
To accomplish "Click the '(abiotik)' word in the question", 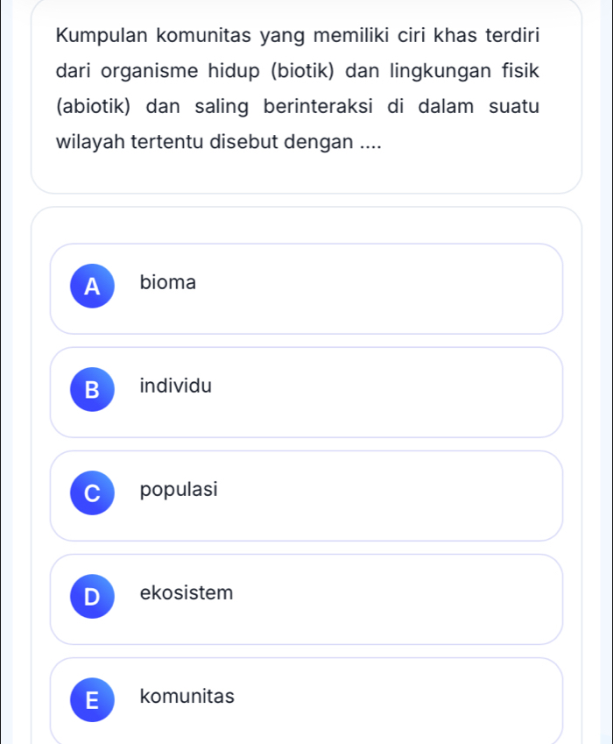I will point(94,105).
